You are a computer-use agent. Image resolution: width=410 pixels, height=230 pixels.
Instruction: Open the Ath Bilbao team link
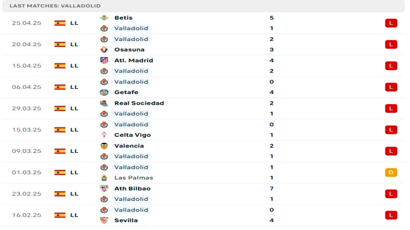(132, 189)
